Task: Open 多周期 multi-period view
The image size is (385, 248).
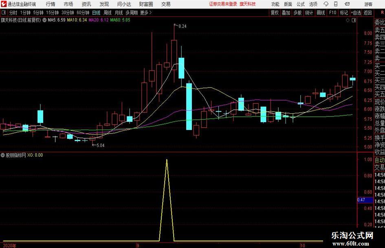Action: (x=132, y=13)
